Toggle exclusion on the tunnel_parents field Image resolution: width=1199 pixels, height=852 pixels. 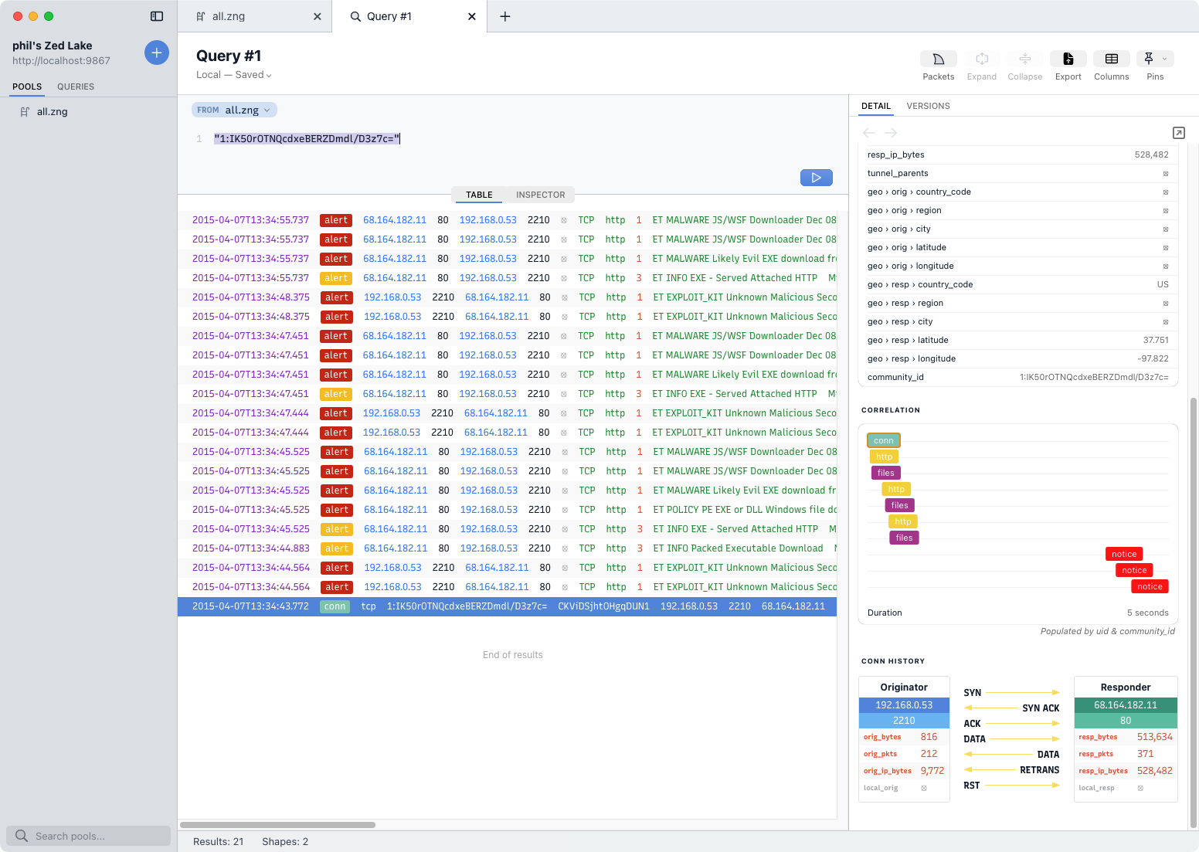point(1165,173)
